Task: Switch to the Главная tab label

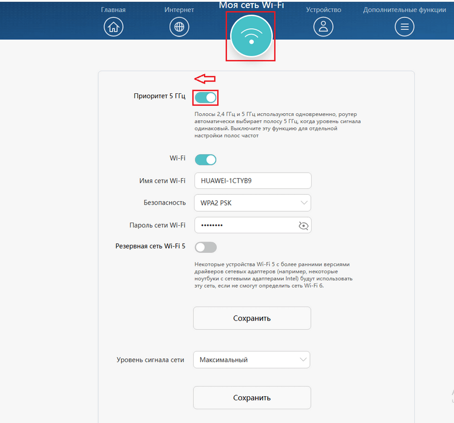Action: coord(113,10)
